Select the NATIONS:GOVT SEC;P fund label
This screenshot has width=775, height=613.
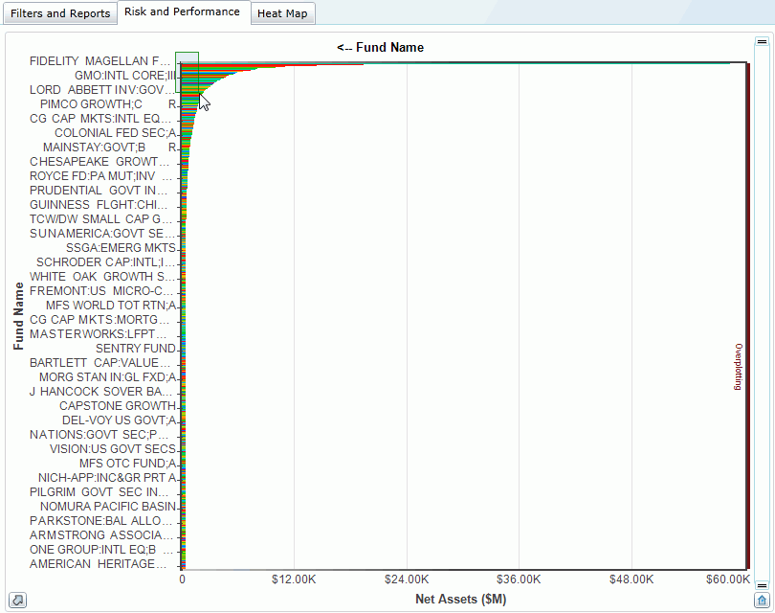point(99,434)
